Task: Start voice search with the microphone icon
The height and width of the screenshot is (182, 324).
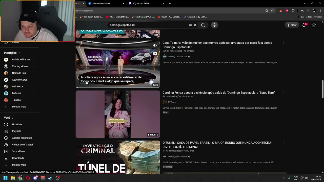Action: point(214,25)
